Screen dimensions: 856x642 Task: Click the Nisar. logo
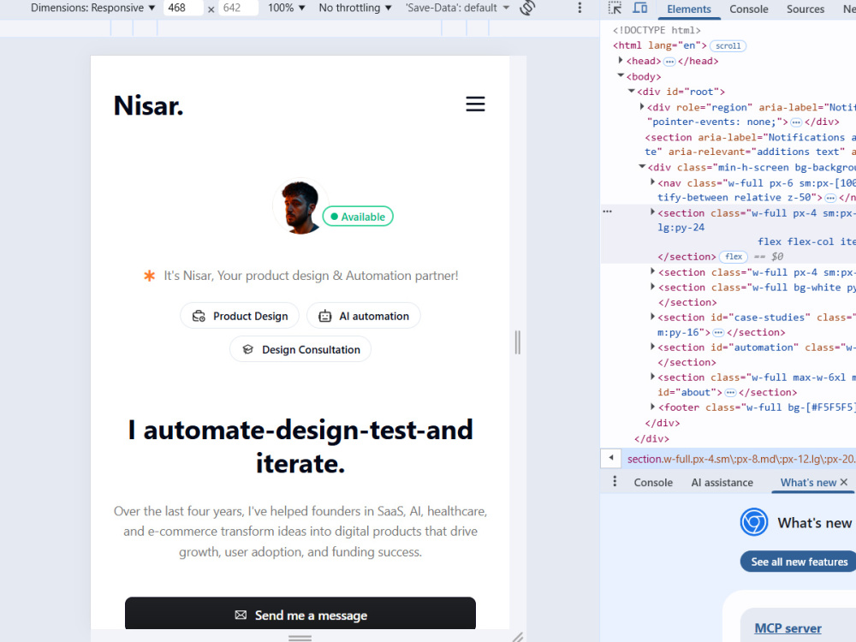(x=148, y=105)
